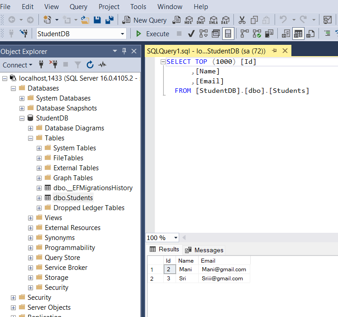Screen dimensions: 338x317
Task: Select result row number 2
Action: 155,279
